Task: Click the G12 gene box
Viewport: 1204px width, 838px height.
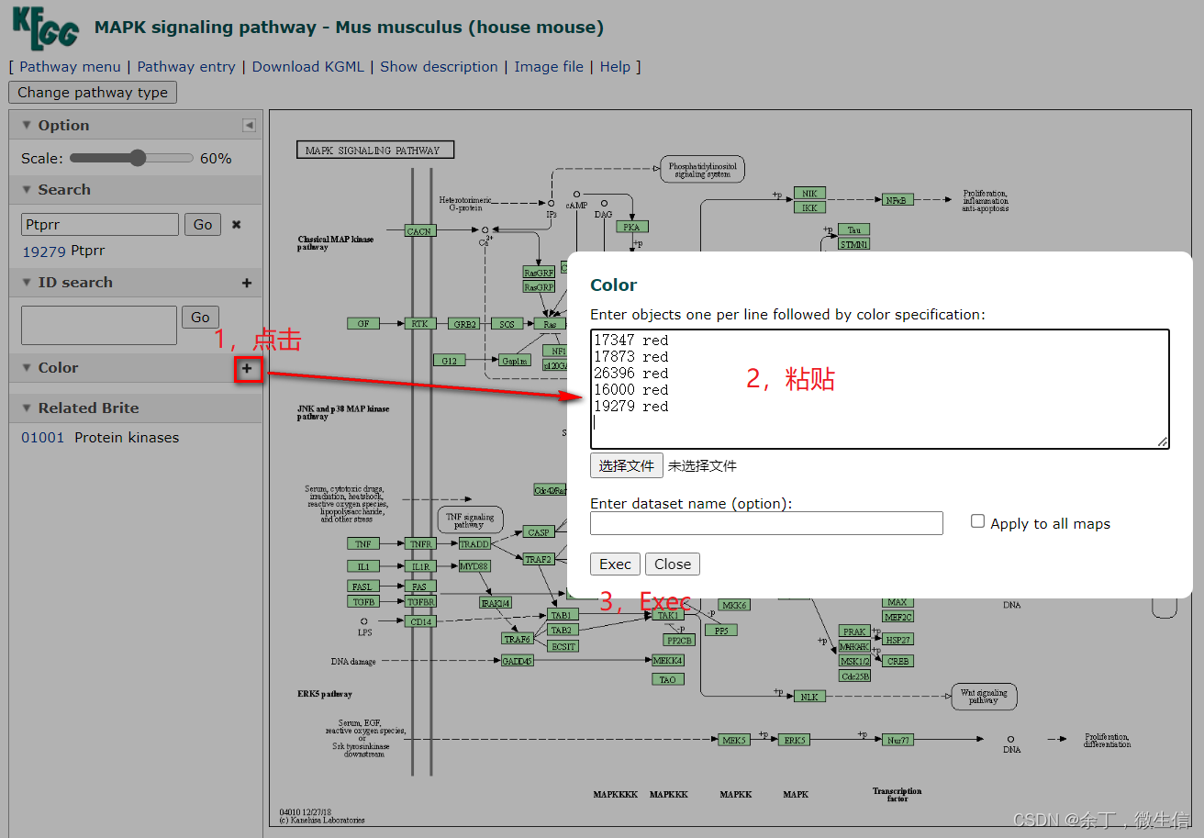Action: click(x=449, y=361)
